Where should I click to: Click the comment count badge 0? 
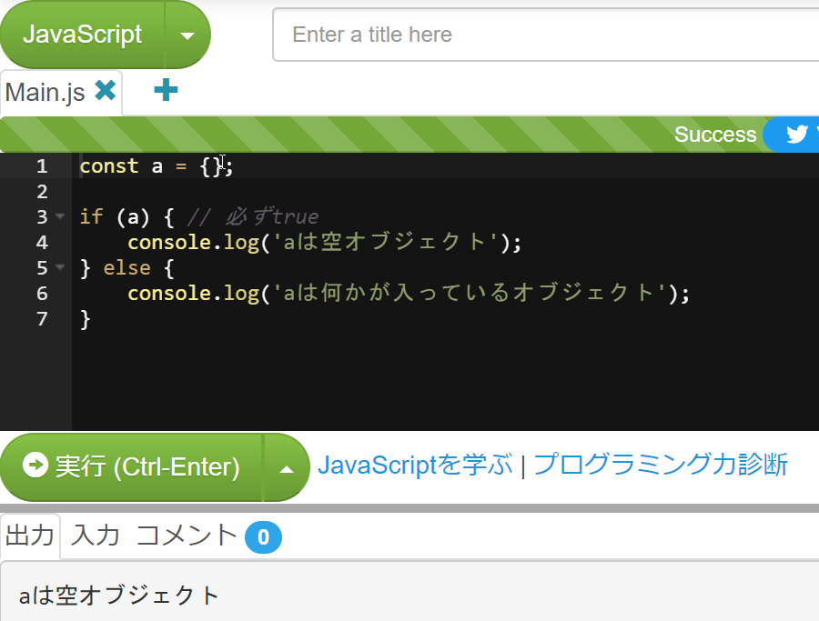[263, 537]
